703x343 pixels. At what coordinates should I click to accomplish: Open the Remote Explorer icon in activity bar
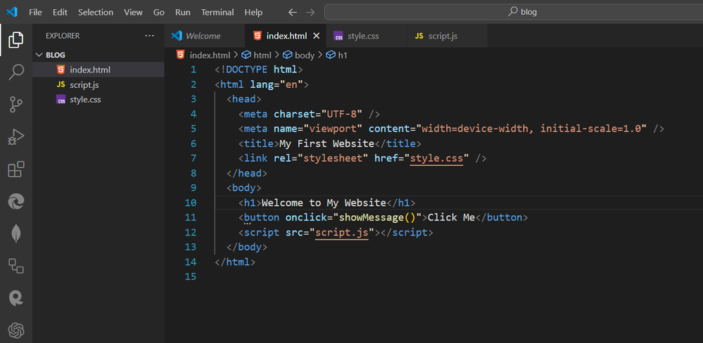coord(16,266)
